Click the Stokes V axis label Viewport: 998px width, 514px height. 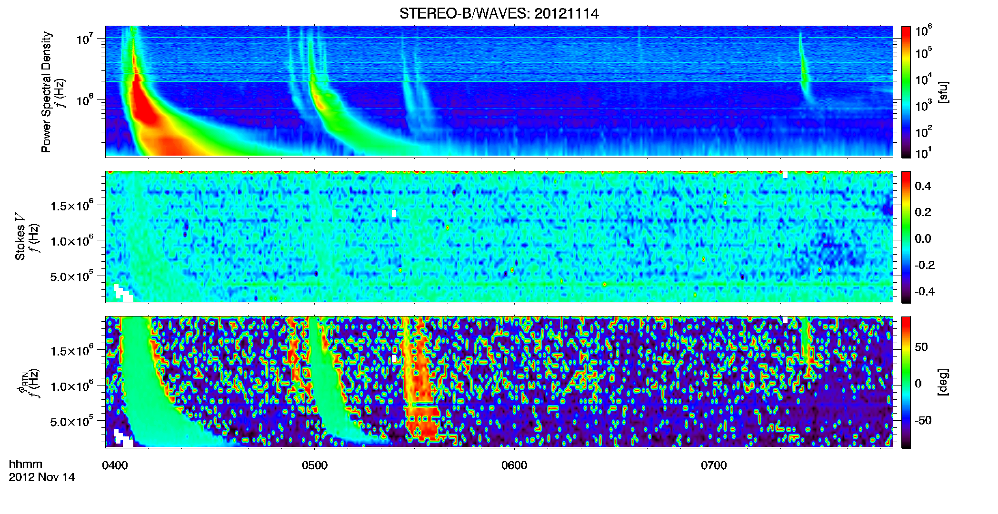(20, 237)
